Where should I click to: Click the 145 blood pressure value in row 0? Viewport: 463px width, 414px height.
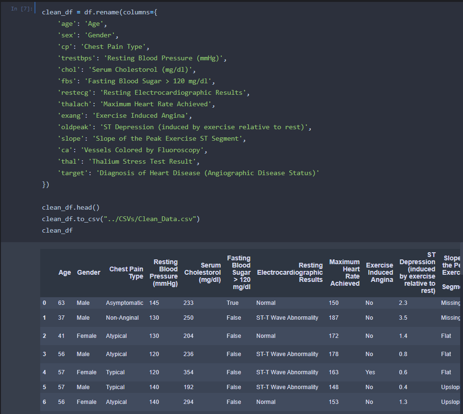[x=154, y=303]
